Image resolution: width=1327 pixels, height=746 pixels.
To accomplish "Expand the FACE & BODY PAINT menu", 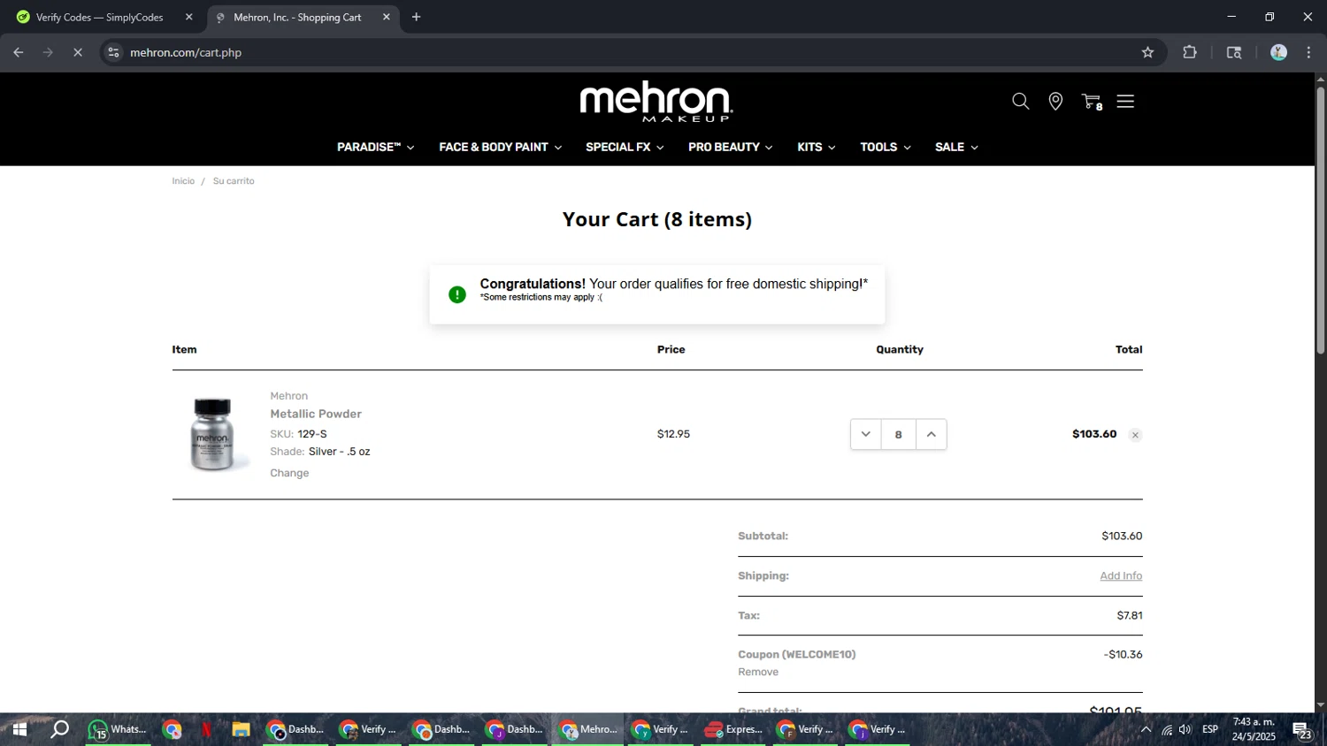I will (501, 147).
